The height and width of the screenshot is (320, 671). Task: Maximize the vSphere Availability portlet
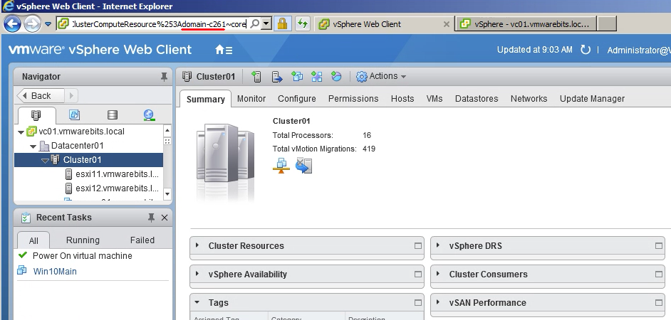[x=418, y=274]
